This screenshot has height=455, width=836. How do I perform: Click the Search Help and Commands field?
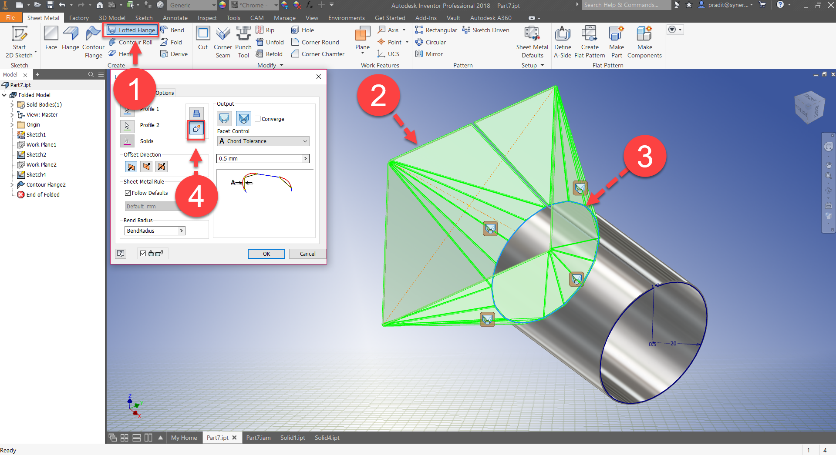point(626,5)
